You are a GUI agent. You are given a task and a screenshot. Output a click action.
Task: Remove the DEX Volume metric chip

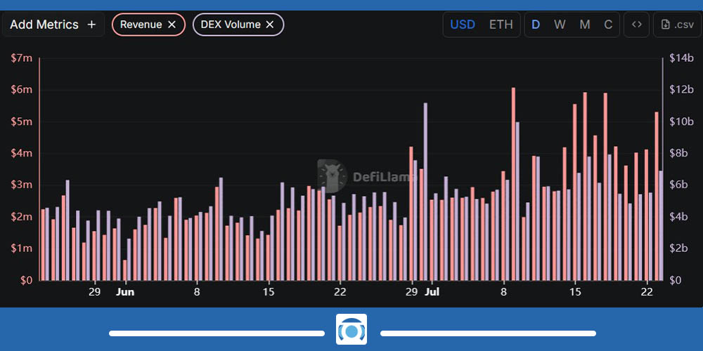[x=269, y=25]
